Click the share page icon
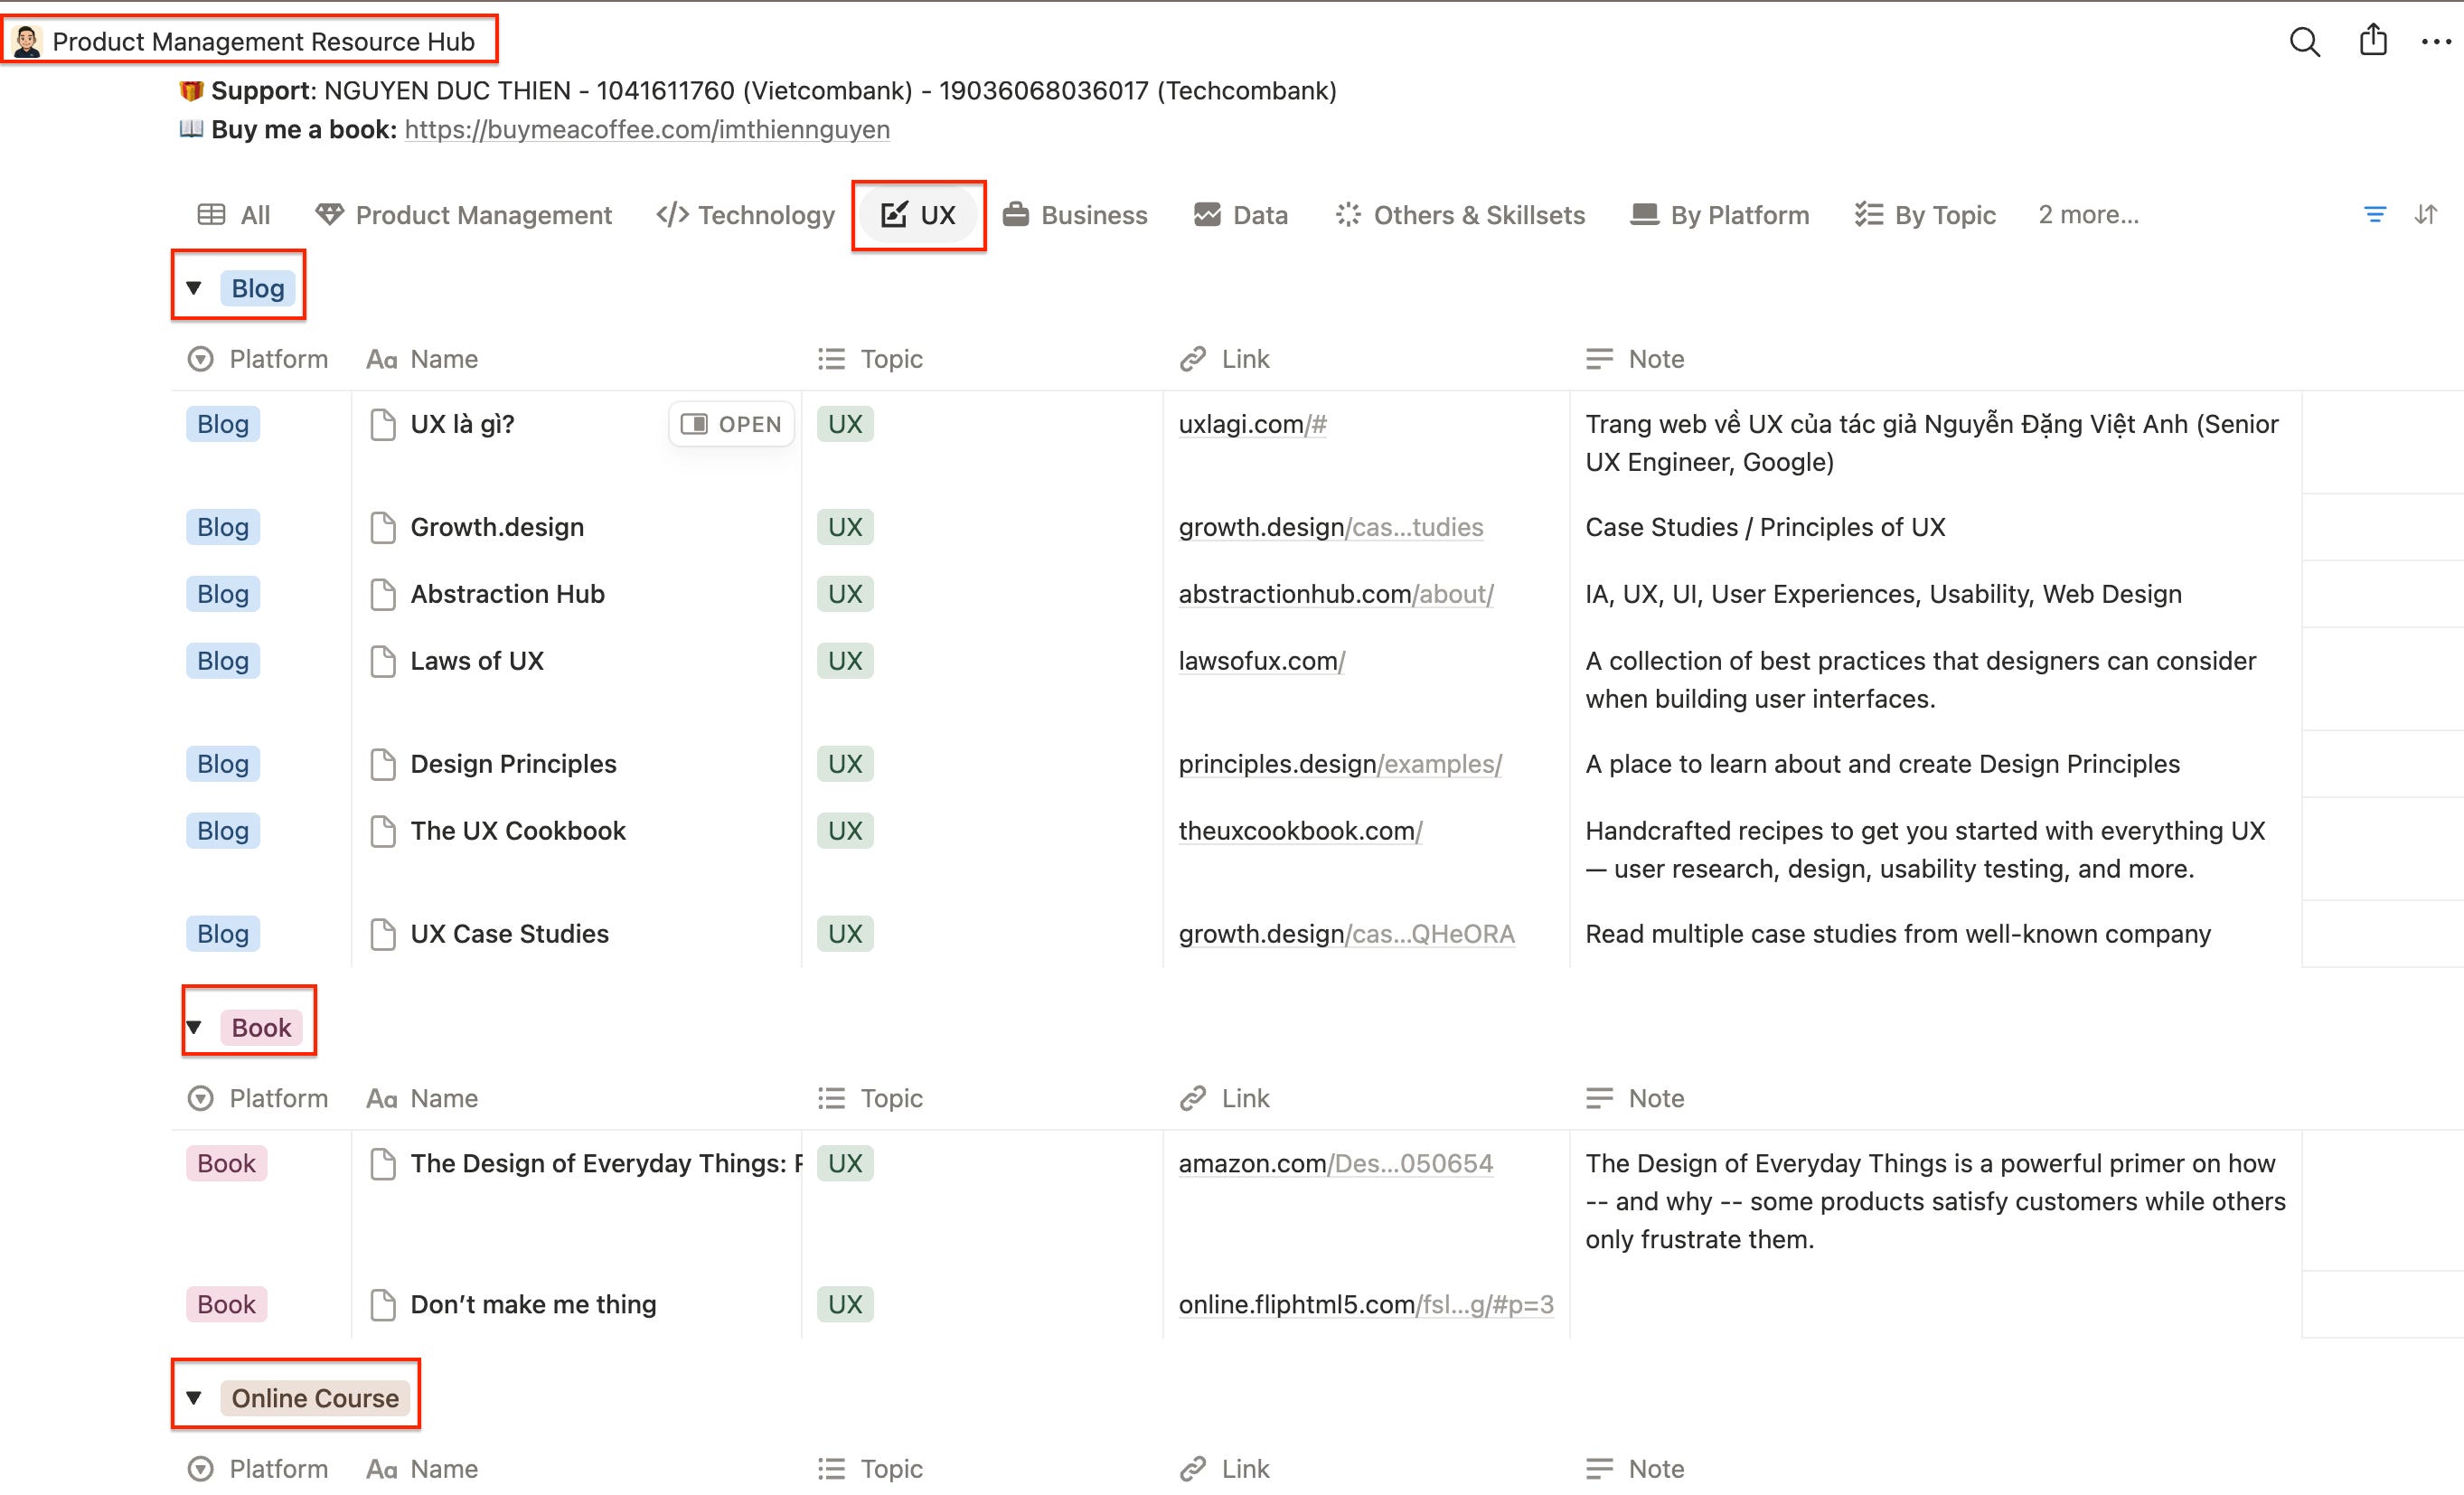The height and width of the screenshot is (1495, 2464). pos(2373,40)
